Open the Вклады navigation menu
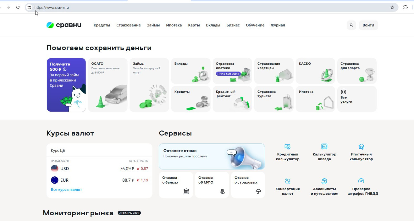 213,25
